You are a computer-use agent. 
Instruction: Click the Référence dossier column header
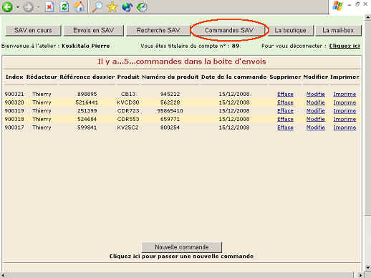[x=87, y=77]
